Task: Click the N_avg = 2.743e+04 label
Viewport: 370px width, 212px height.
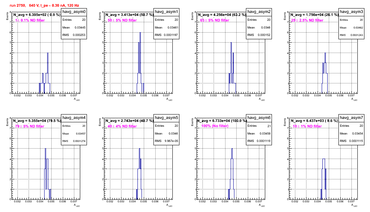Action: coord(129,121)
